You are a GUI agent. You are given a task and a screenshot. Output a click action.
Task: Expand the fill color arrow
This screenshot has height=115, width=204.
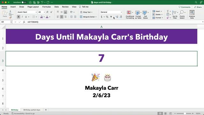coord(44,17)
